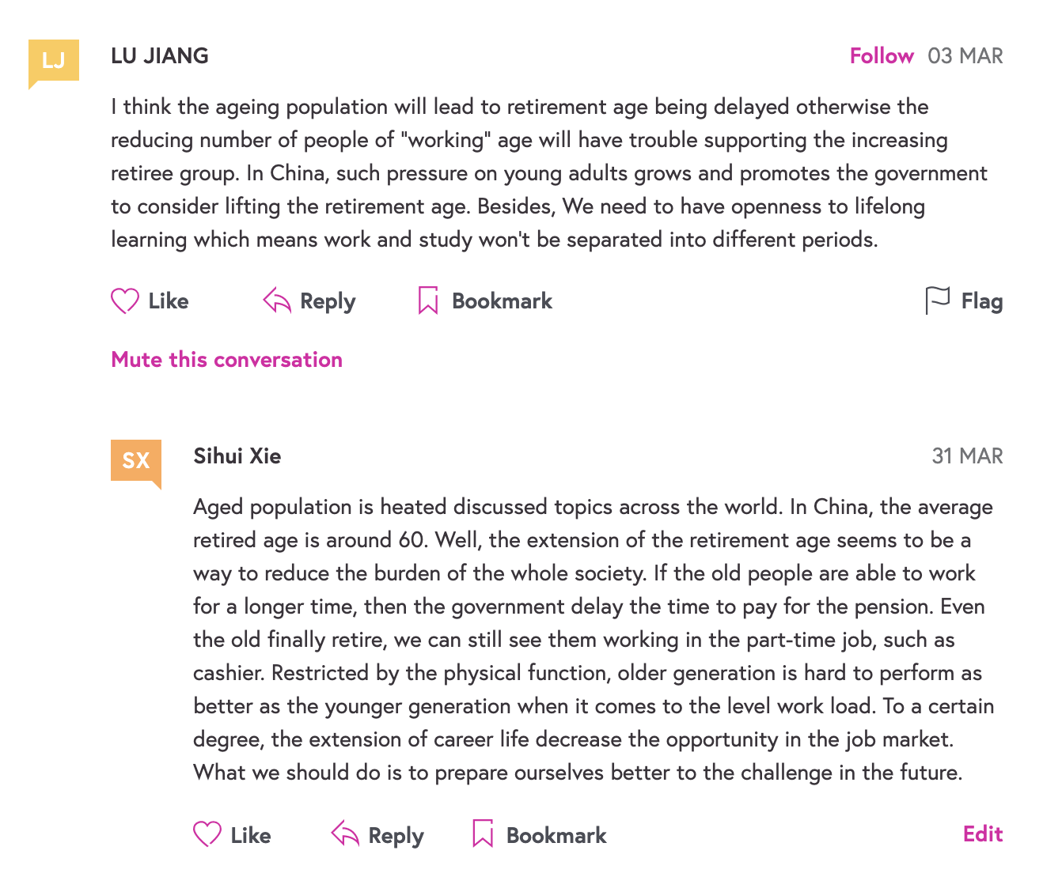Mute this conversation
1043x892 pixels.
[226, 360]
